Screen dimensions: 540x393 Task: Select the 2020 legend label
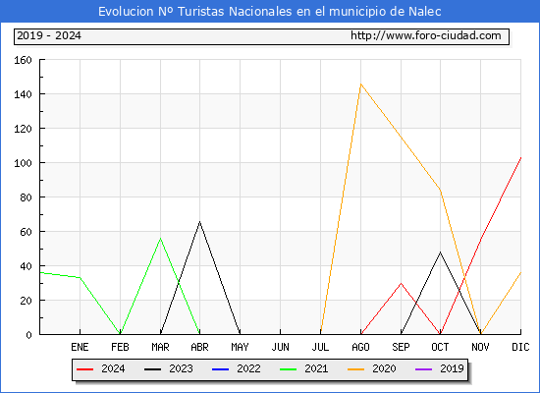(384, 368)
